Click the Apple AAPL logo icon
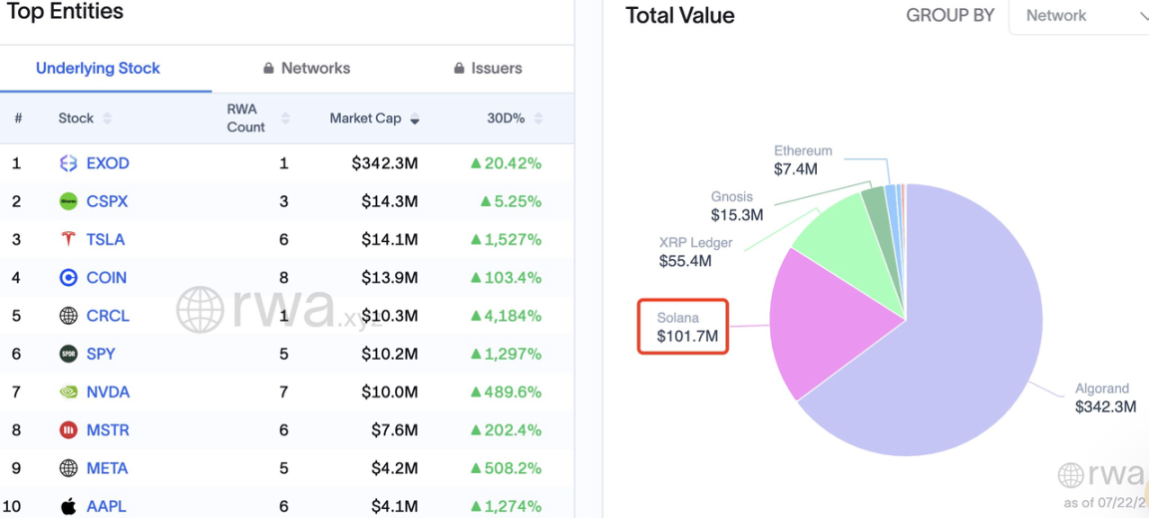 [68, 506]
